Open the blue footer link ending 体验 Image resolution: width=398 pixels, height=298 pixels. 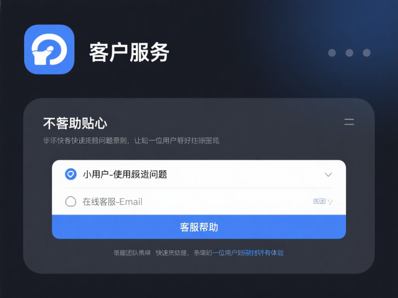pyautogui.click(x=248, y=253)
